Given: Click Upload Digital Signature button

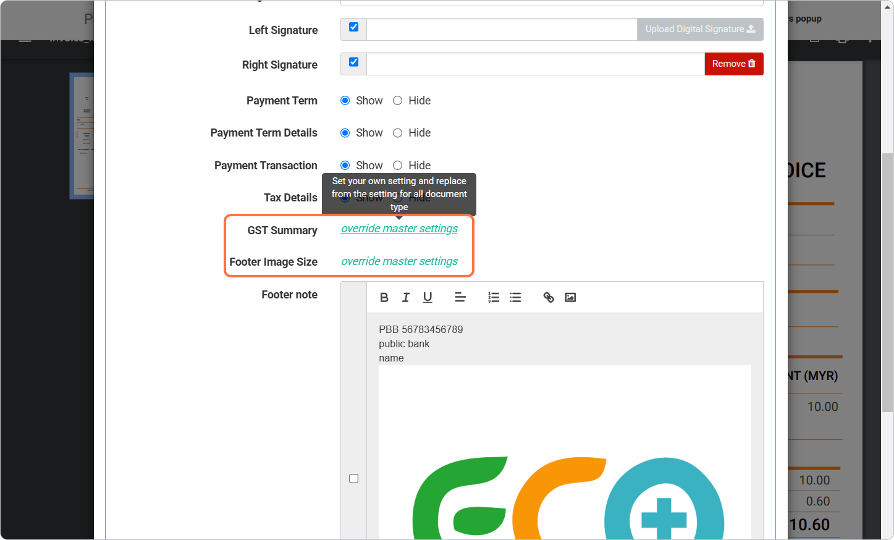Looking at the screenshot, I should tap(700, 29).
